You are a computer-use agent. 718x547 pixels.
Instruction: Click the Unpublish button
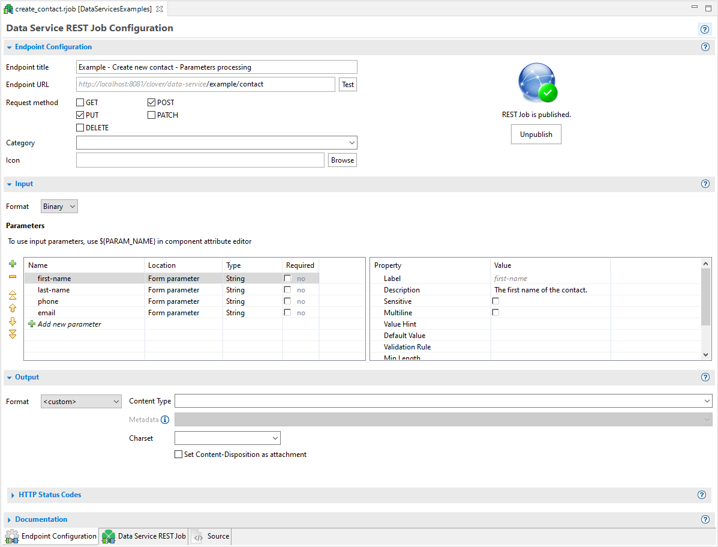(536, 134)
